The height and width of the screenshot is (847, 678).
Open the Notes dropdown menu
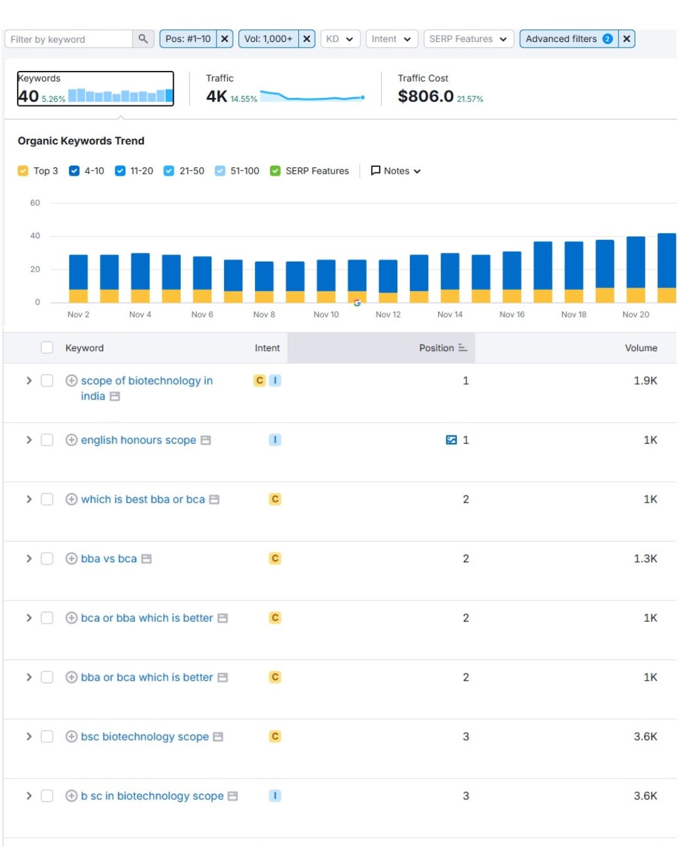(x=395, y=171)
